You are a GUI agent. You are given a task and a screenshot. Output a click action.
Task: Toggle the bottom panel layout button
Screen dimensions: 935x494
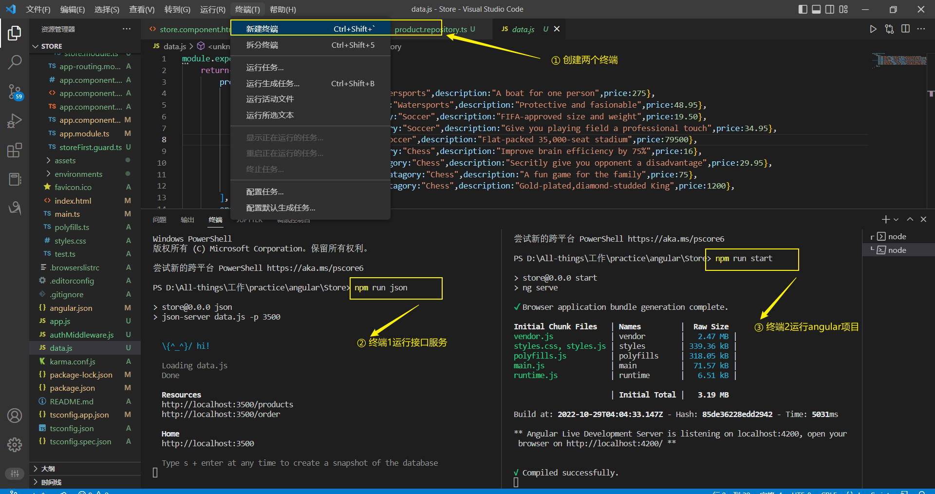click(x=816, y=9)
